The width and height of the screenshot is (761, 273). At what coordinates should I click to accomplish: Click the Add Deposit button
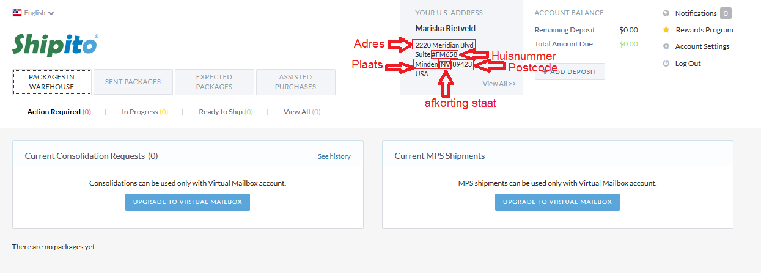click(570, 71)
